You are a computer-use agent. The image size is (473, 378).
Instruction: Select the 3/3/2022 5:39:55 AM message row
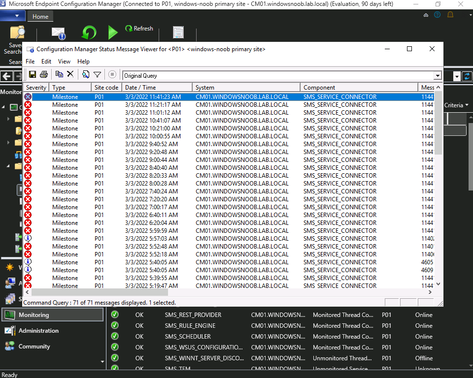229,278
